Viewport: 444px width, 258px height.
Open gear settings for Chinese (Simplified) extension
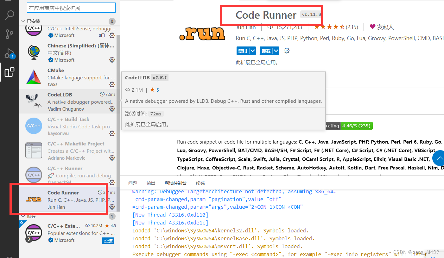[x=112, y=60]
